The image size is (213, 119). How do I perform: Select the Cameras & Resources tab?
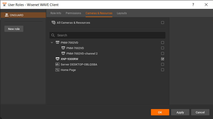pos(99,13)
